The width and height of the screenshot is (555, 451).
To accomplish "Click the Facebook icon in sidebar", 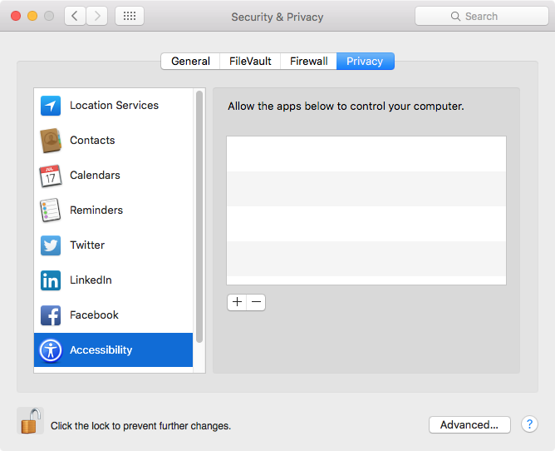I will pyautogui.click(x=51, y=315).
